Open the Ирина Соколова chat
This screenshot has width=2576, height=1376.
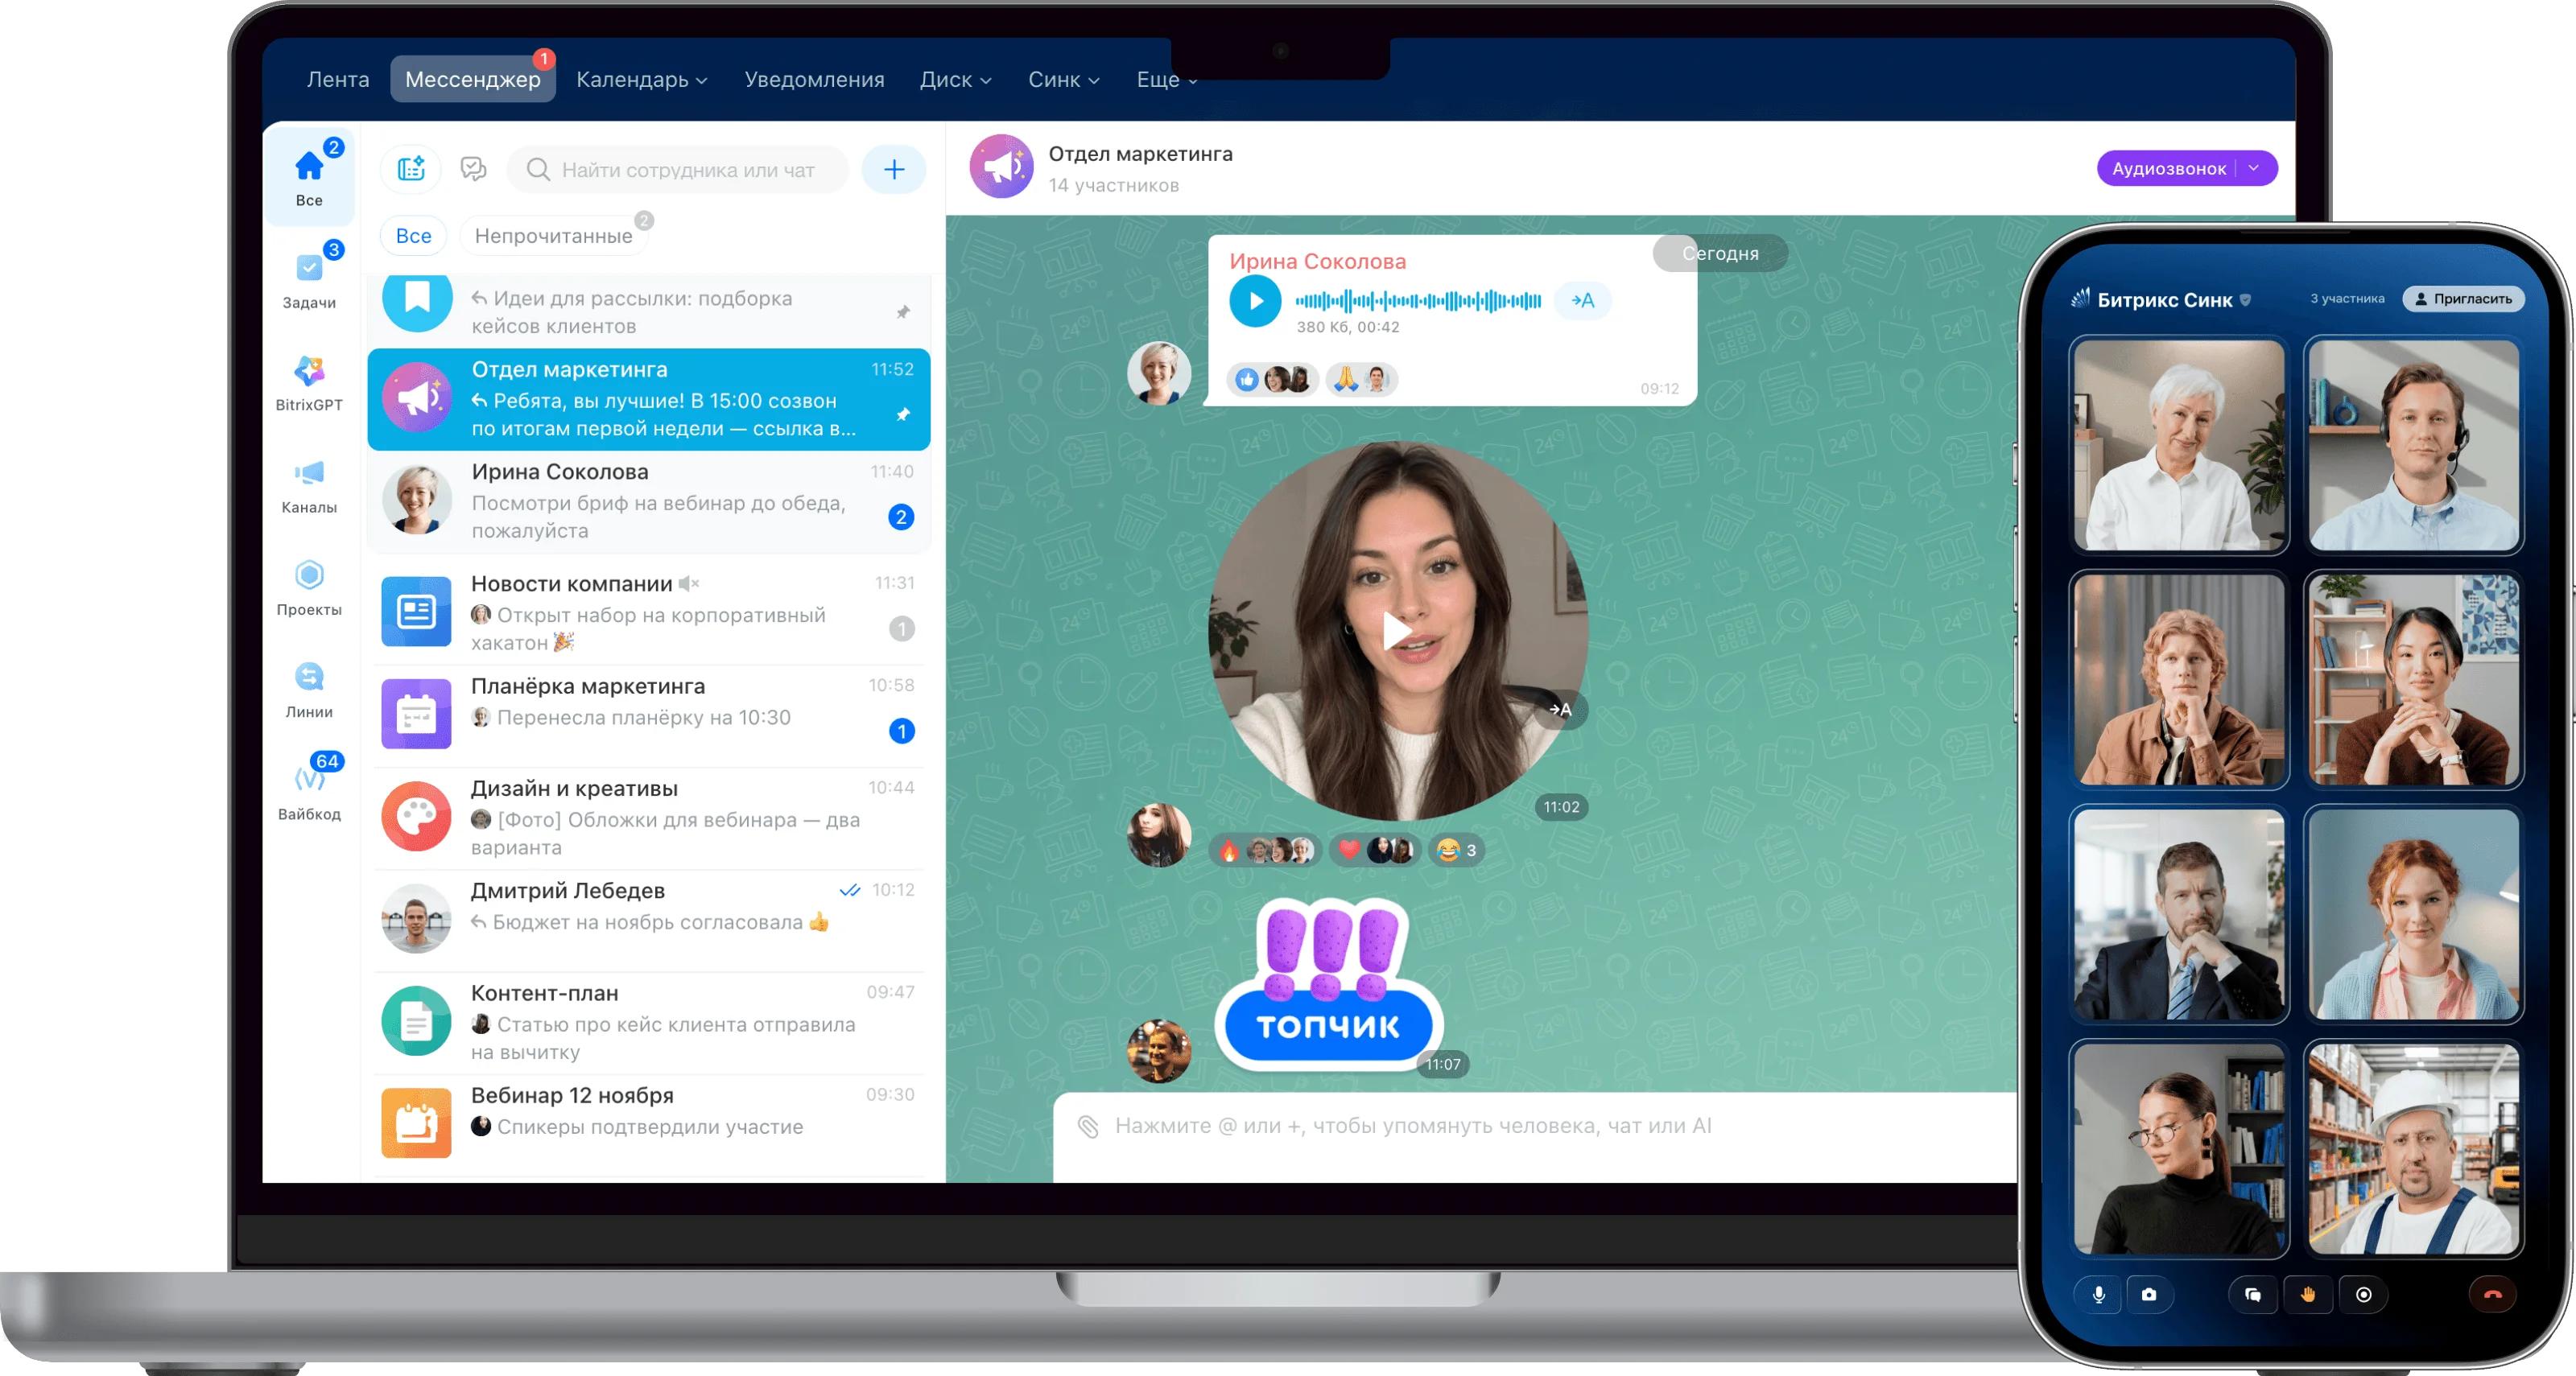(x=648, y=501)
